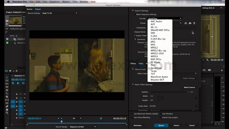Enable Use Previews checkbox
This screenshot has height=129, width=229.
tap(161, 114)
